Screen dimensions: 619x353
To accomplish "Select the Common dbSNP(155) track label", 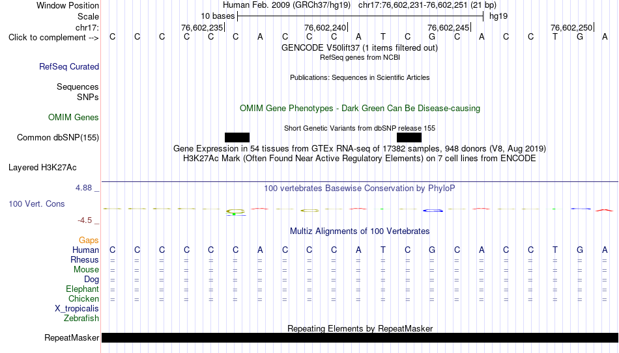I will click(x=58, y=138).
